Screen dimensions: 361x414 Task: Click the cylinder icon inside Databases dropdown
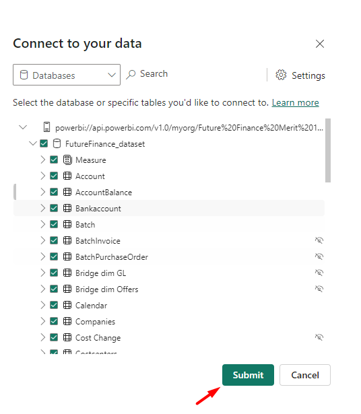coord(24,75)
